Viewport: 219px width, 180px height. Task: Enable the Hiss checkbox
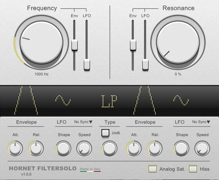coord(193,169)
